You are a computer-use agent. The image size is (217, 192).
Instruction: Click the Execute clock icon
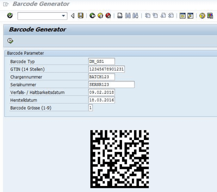10,41
